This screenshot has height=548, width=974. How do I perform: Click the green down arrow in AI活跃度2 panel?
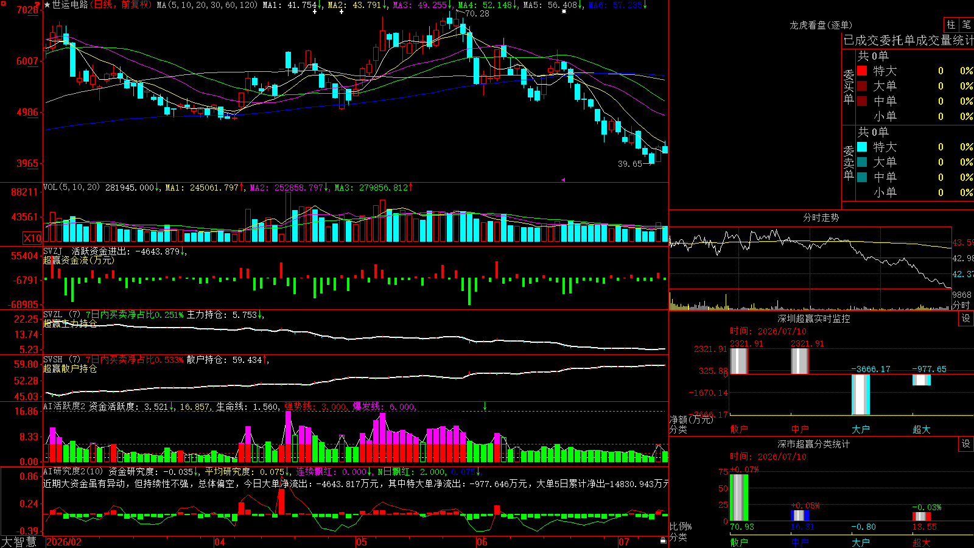click(x=485, y=406)
